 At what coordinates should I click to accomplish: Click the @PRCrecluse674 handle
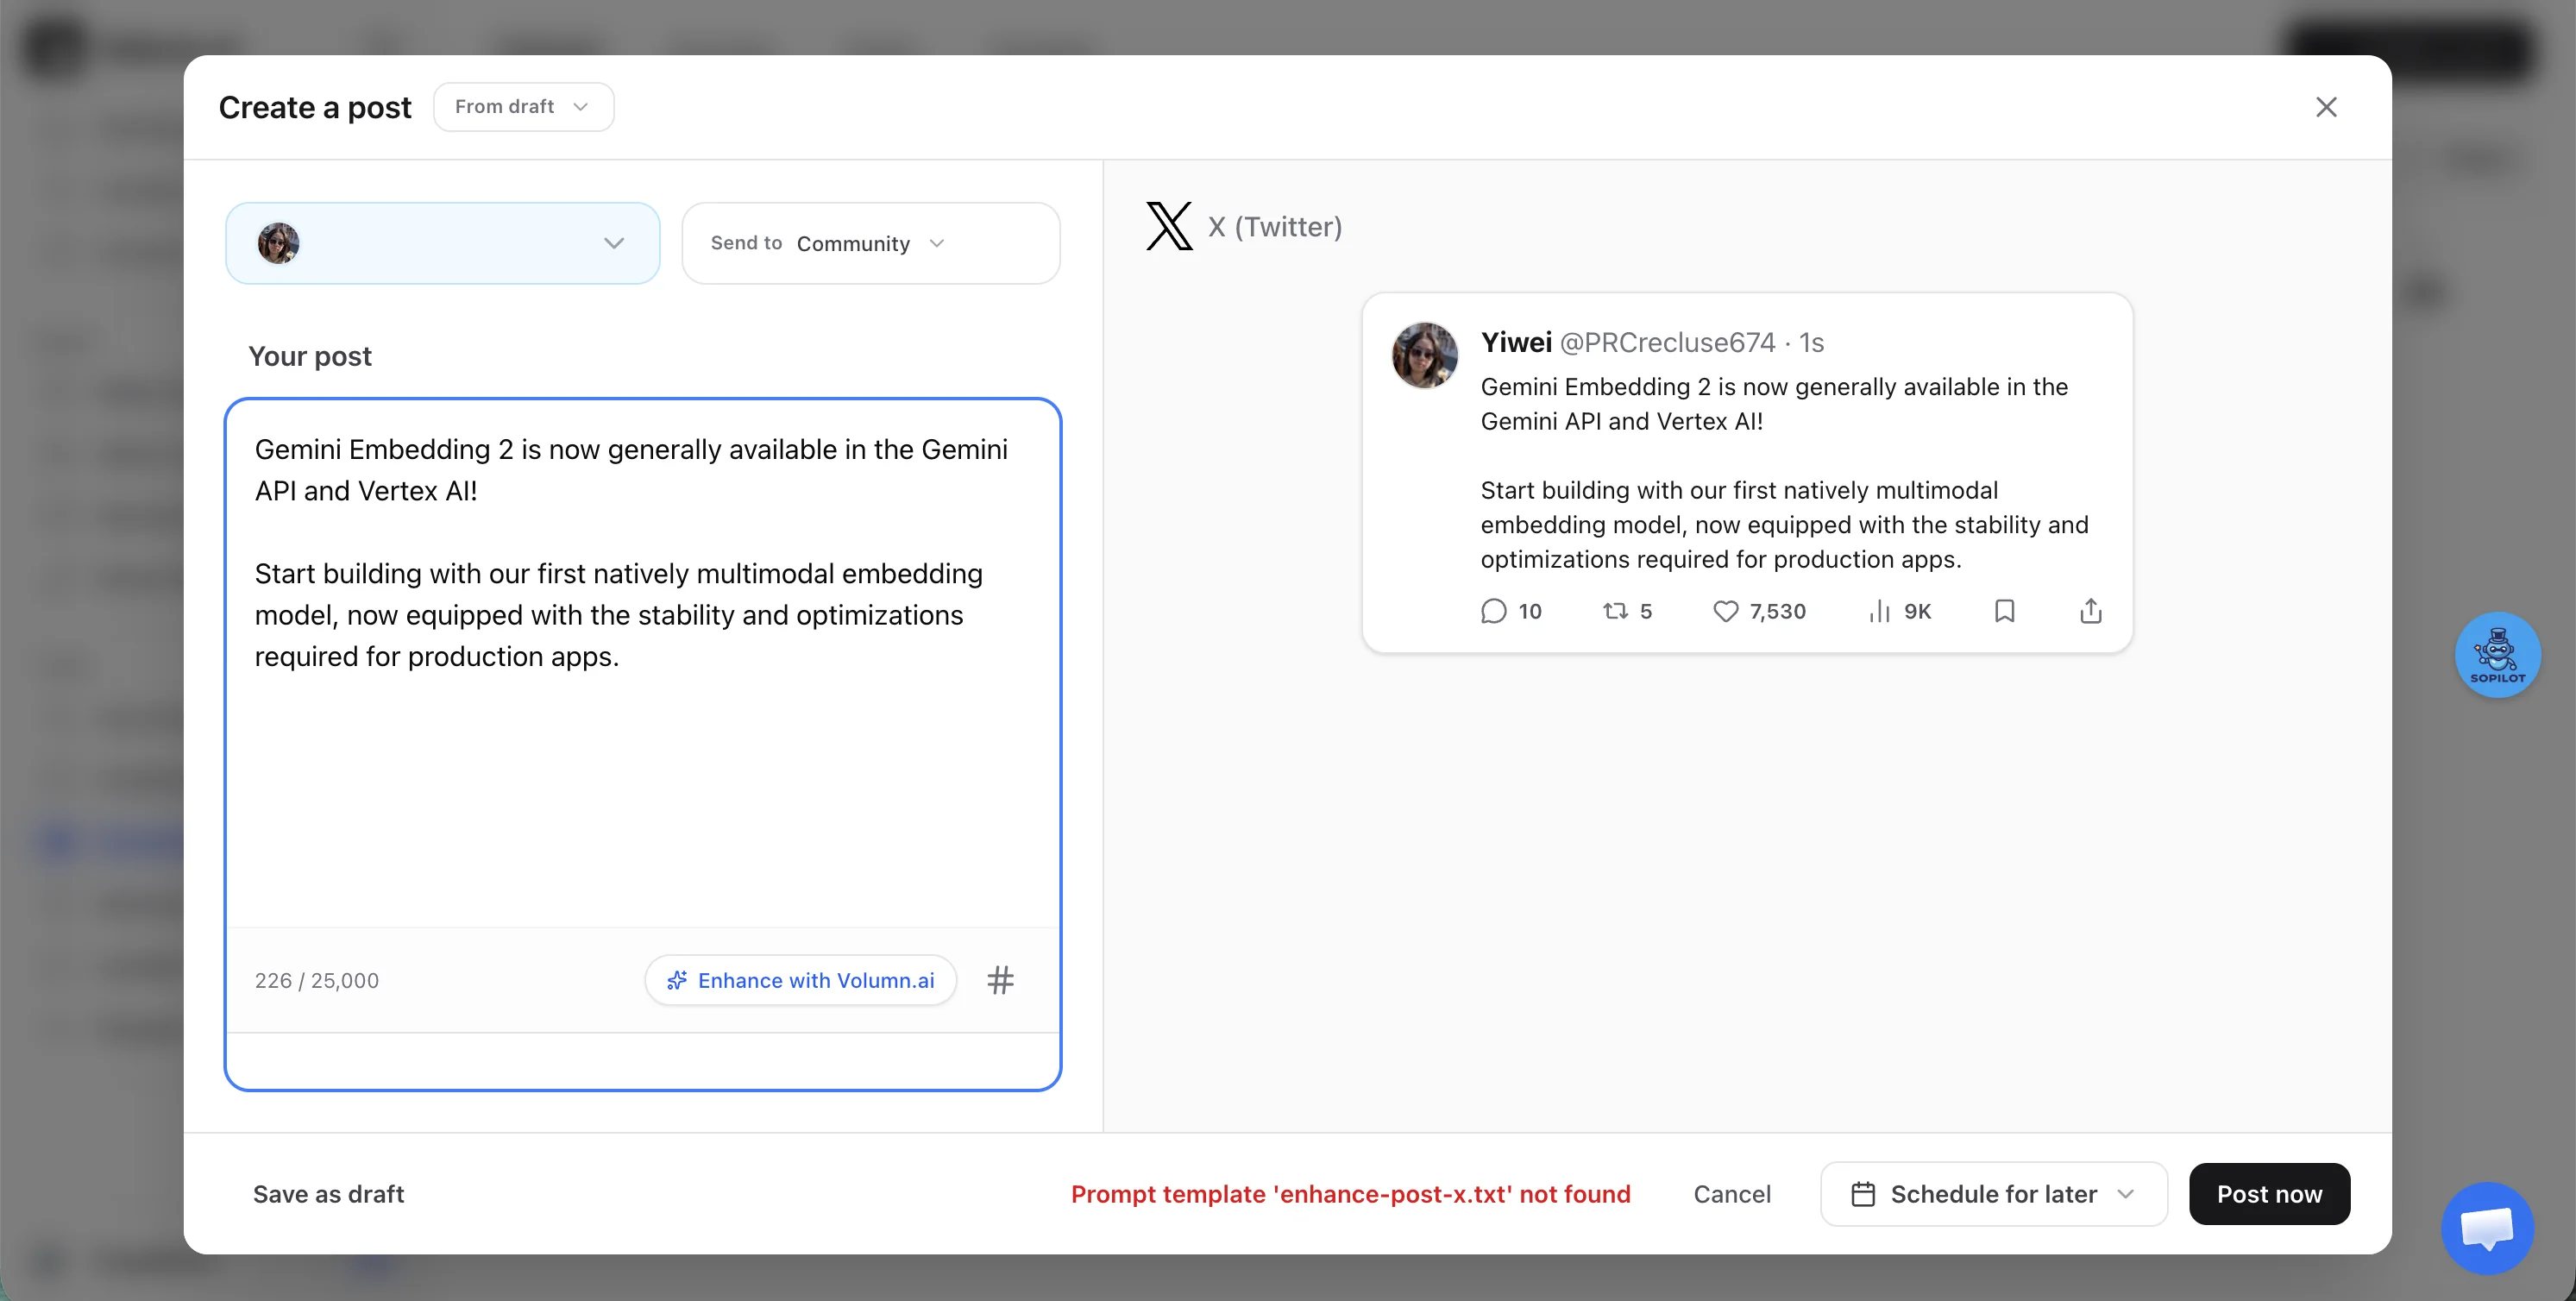[1668, 343]
